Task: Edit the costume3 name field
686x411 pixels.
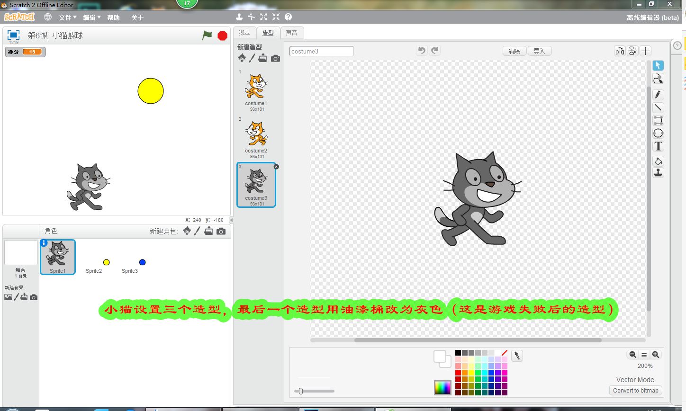Action: (x=322, y=51)
